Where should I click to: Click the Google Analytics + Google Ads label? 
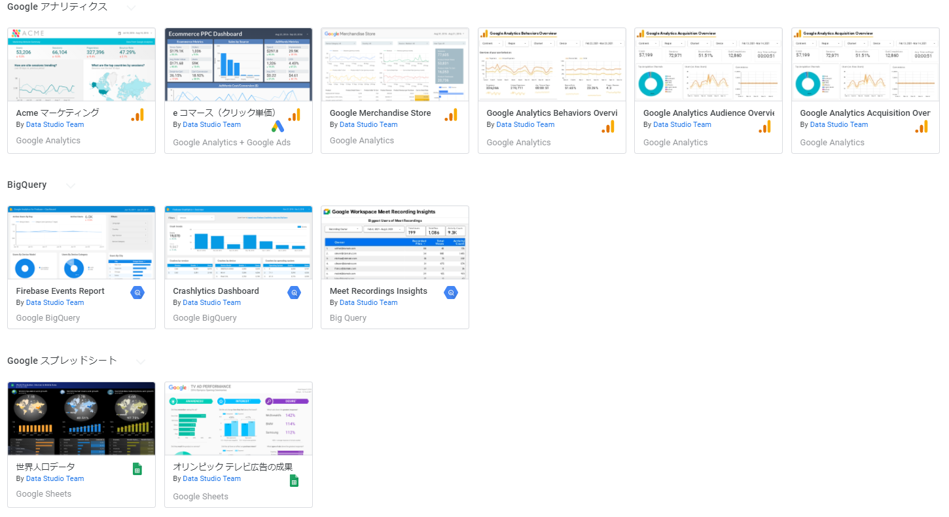tap(232, 143)
